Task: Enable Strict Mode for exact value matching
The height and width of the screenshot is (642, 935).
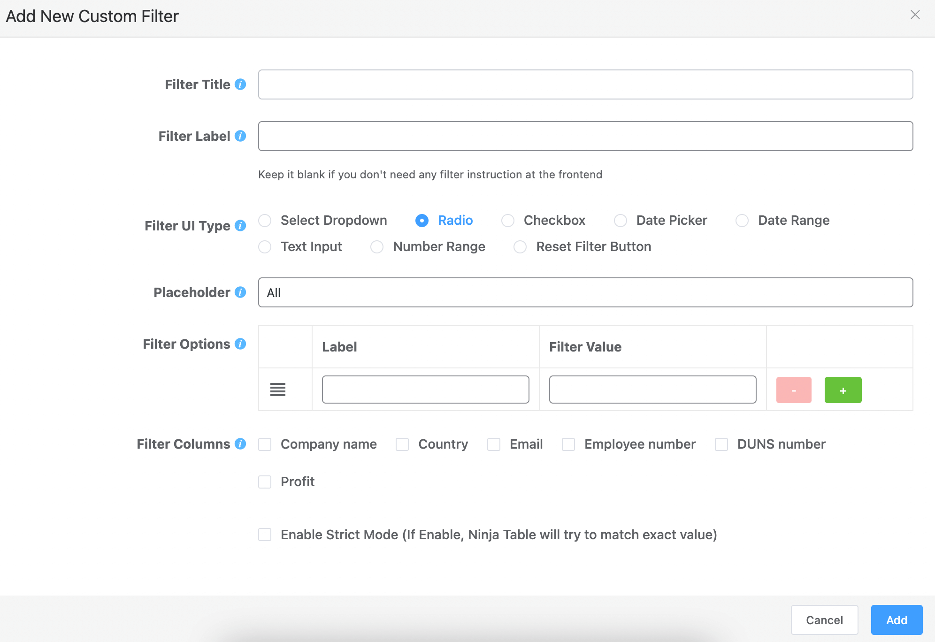Action: tap(265, 535)
